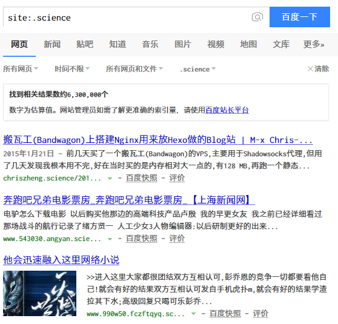Switch to the 新闻 tab
Screen dimensions: 338x324
52,44
